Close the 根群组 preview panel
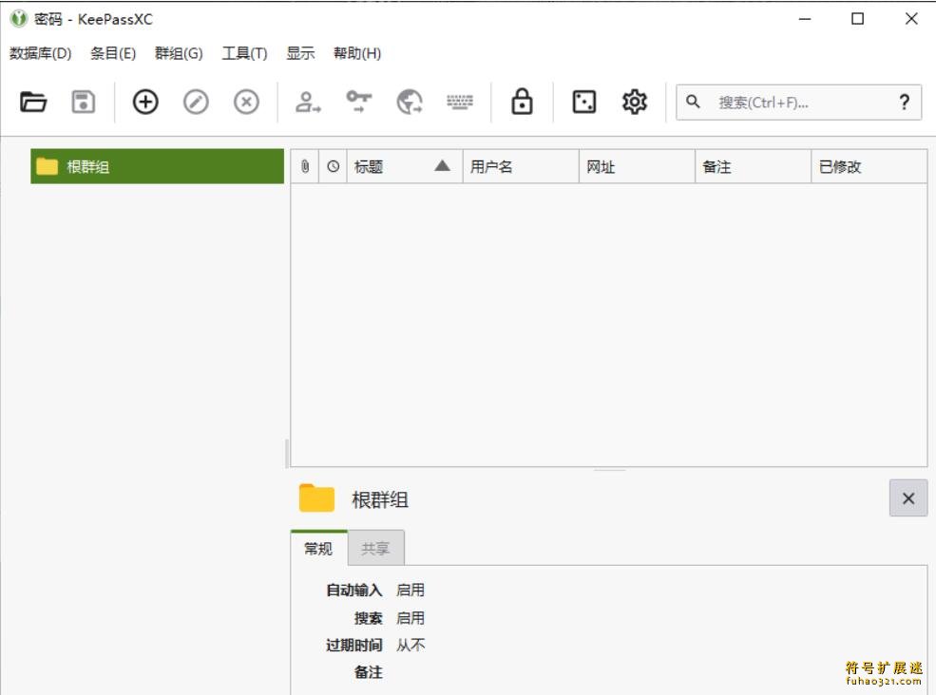Viewport: 936px width, 695px height. (x=908, y=498)
